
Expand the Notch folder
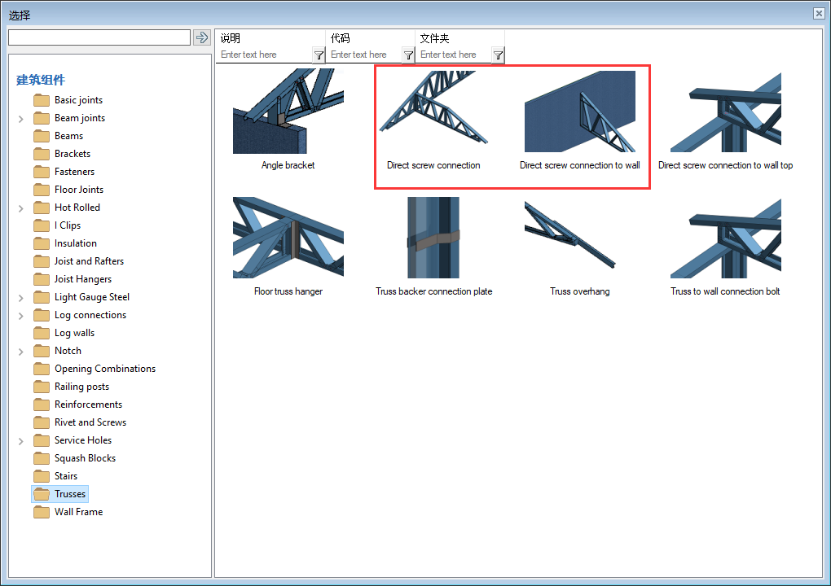pyautogui.click(x=20, y=352)
